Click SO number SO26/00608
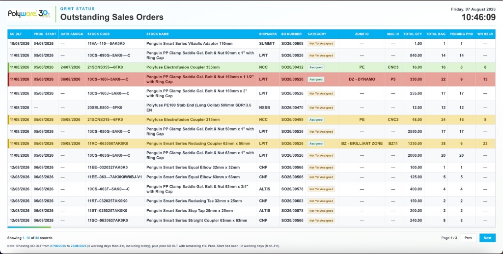 pyautogui.click(x=292, y=44)
